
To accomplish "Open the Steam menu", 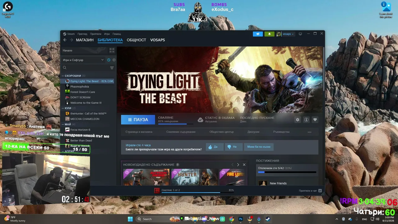I will coord(71,34).
